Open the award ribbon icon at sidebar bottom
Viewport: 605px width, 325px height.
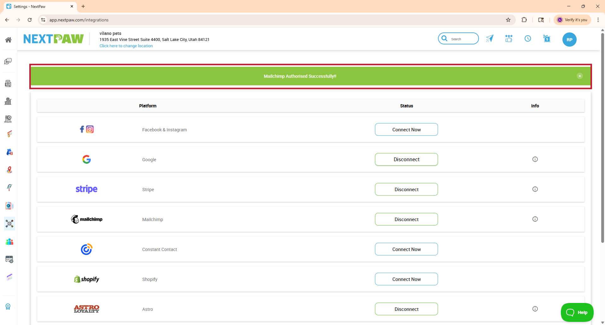(x=8, y=306)
